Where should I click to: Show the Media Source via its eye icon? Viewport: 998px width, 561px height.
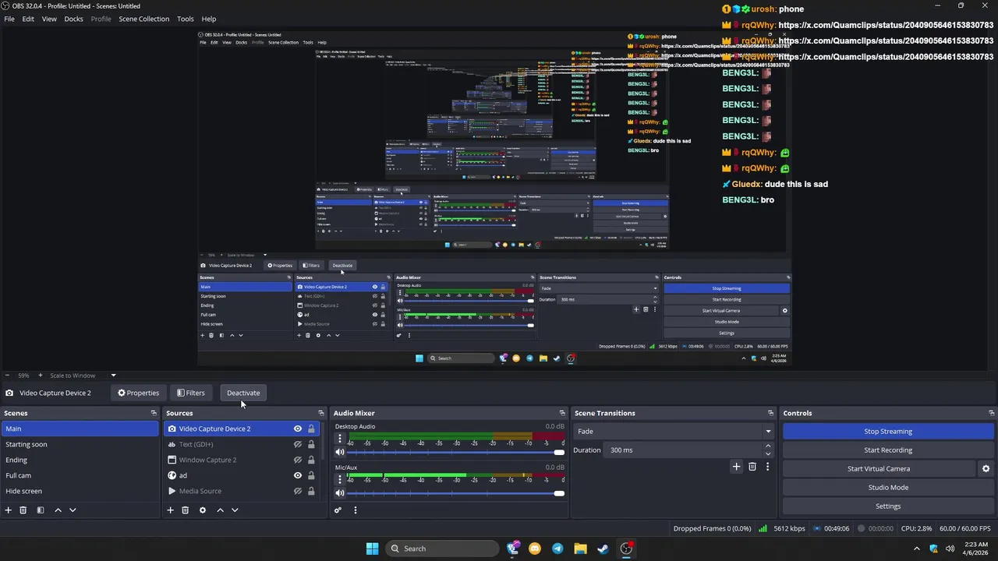click(x=297, y=491)
